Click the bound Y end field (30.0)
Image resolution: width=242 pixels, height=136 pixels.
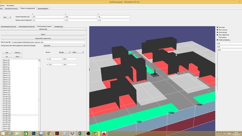(x=70, y=65)
